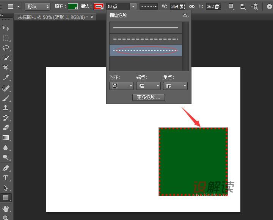Select the Hand tool
The height and width of the screenshot is (220, 273).
[6, 208]
